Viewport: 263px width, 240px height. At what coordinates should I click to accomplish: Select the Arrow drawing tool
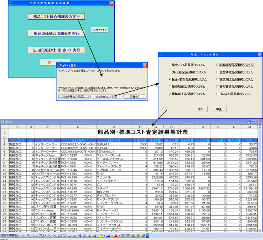[x=55, y=235]
